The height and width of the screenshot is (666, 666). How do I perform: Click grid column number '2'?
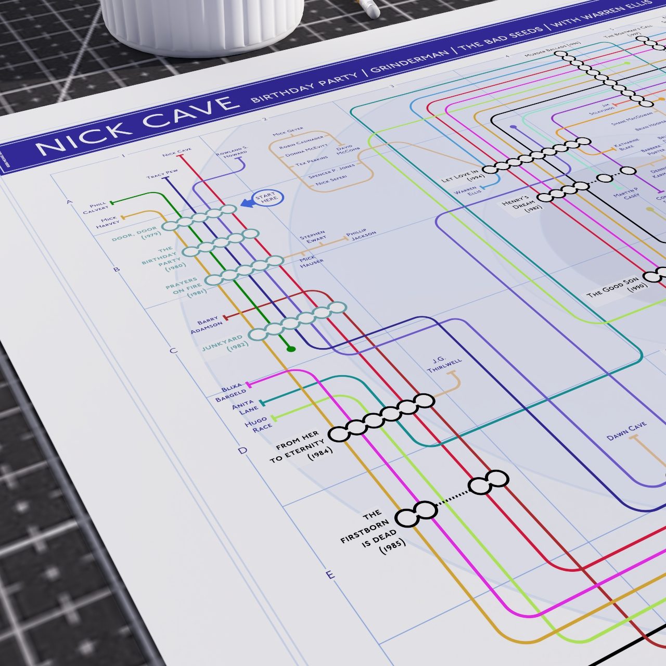click(x=264, y=119)
